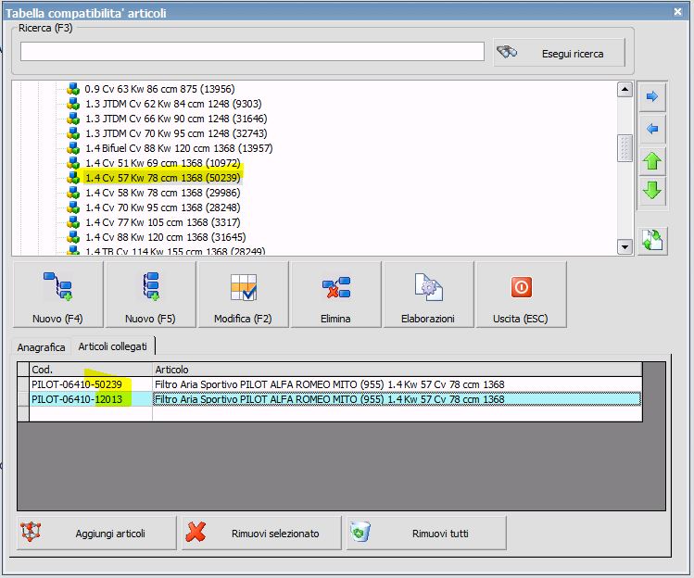
Task: Switch to the Anagrafica tab
Action: click(41, 347)
